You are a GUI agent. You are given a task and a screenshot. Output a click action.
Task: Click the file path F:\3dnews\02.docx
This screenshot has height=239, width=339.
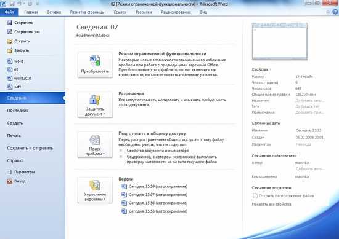[x=93, y=36]
